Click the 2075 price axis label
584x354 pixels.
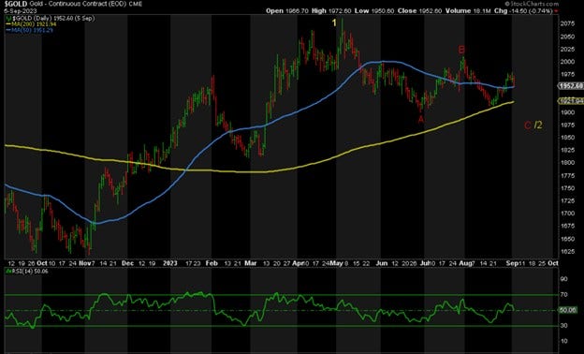567,23
